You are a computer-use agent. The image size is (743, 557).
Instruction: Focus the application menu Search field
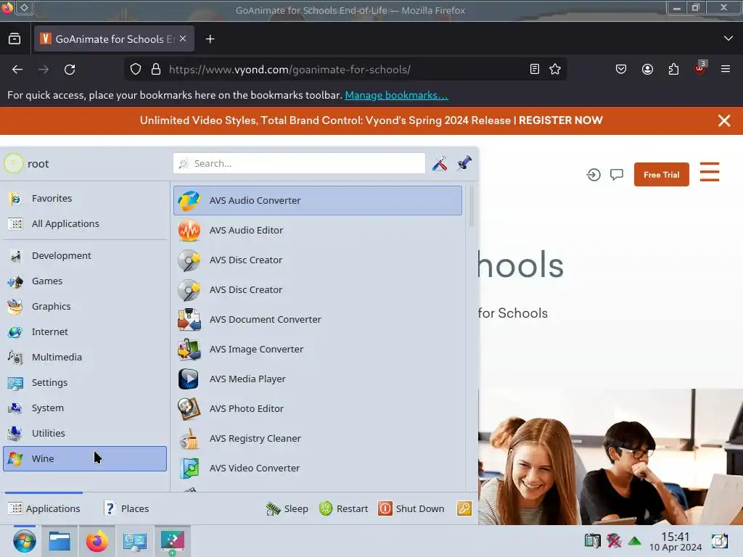tap(299, 163)
